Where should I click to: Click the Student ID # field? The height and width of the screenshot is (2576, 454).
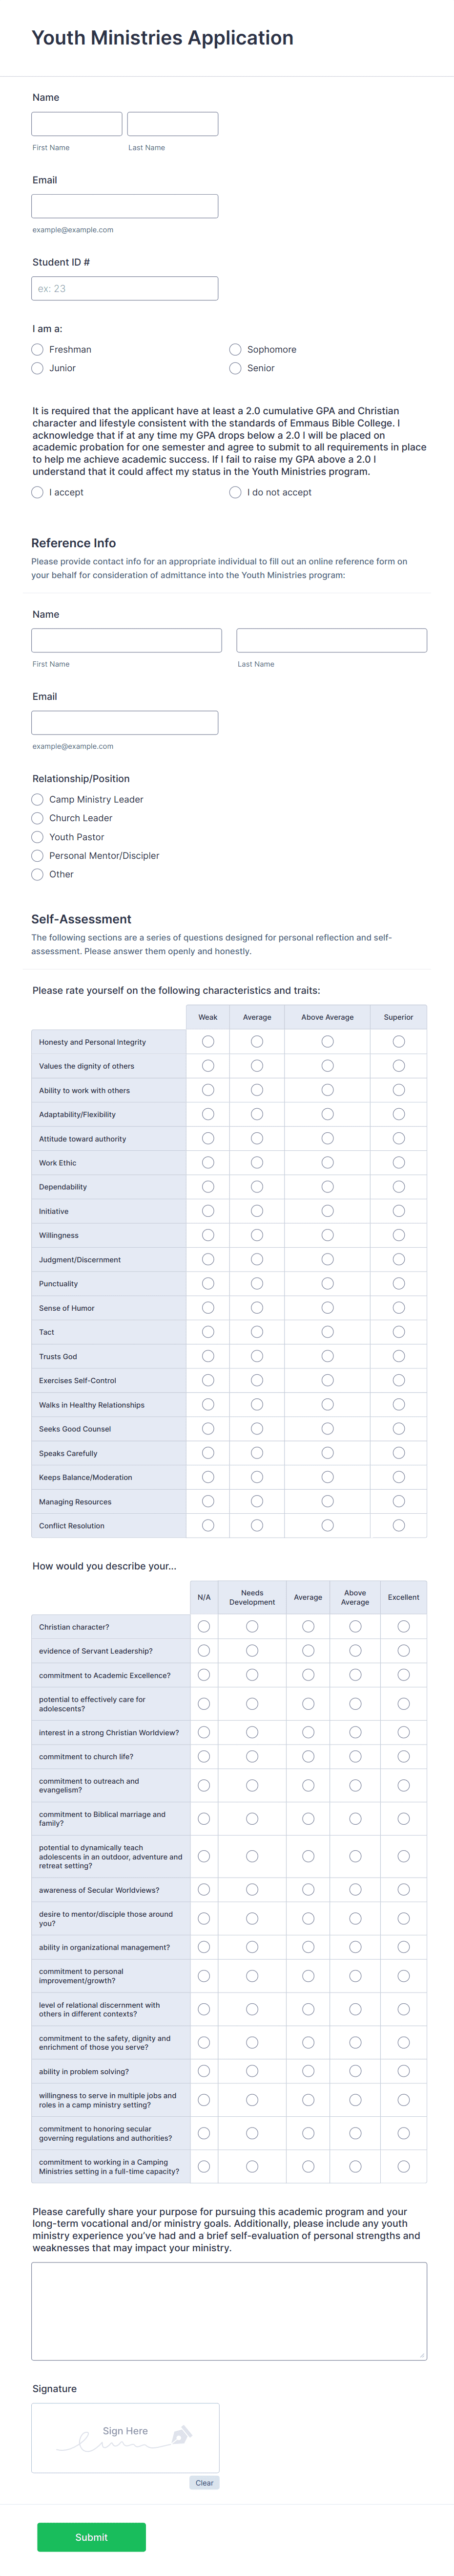[x=124, y=287]
